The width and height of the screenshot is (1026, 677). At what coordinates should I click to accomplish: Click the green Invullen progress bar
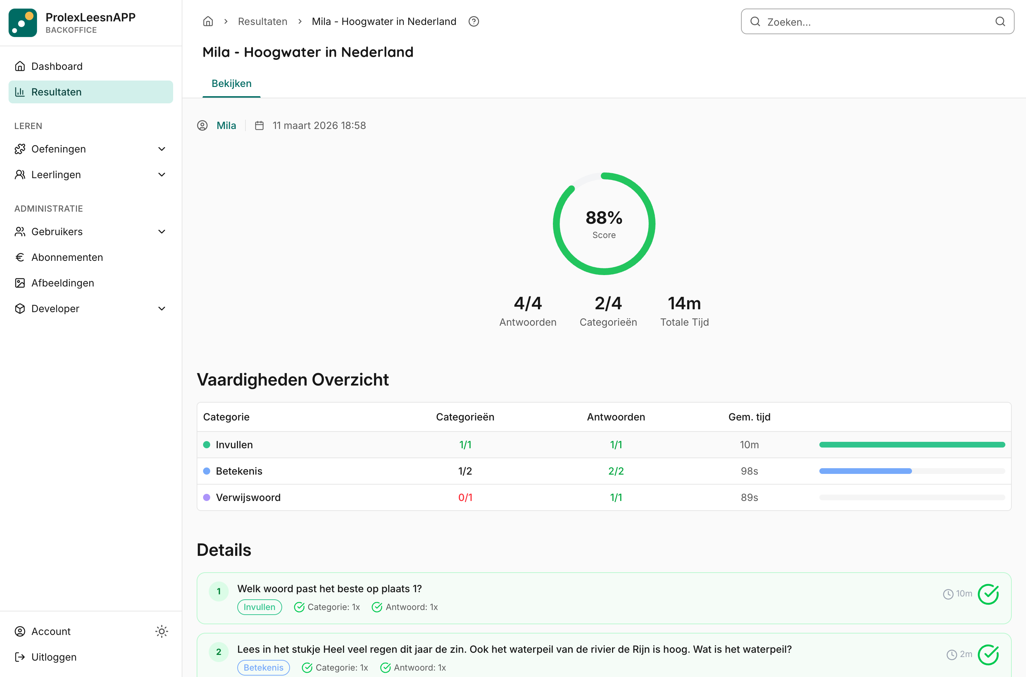[x=912, y=445]
